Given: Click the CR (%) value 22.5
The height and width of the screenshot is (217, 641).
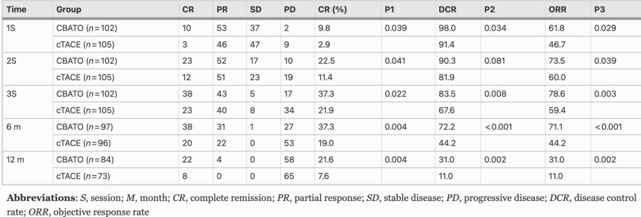Looking at the screenshot, I should coord(326,61).
